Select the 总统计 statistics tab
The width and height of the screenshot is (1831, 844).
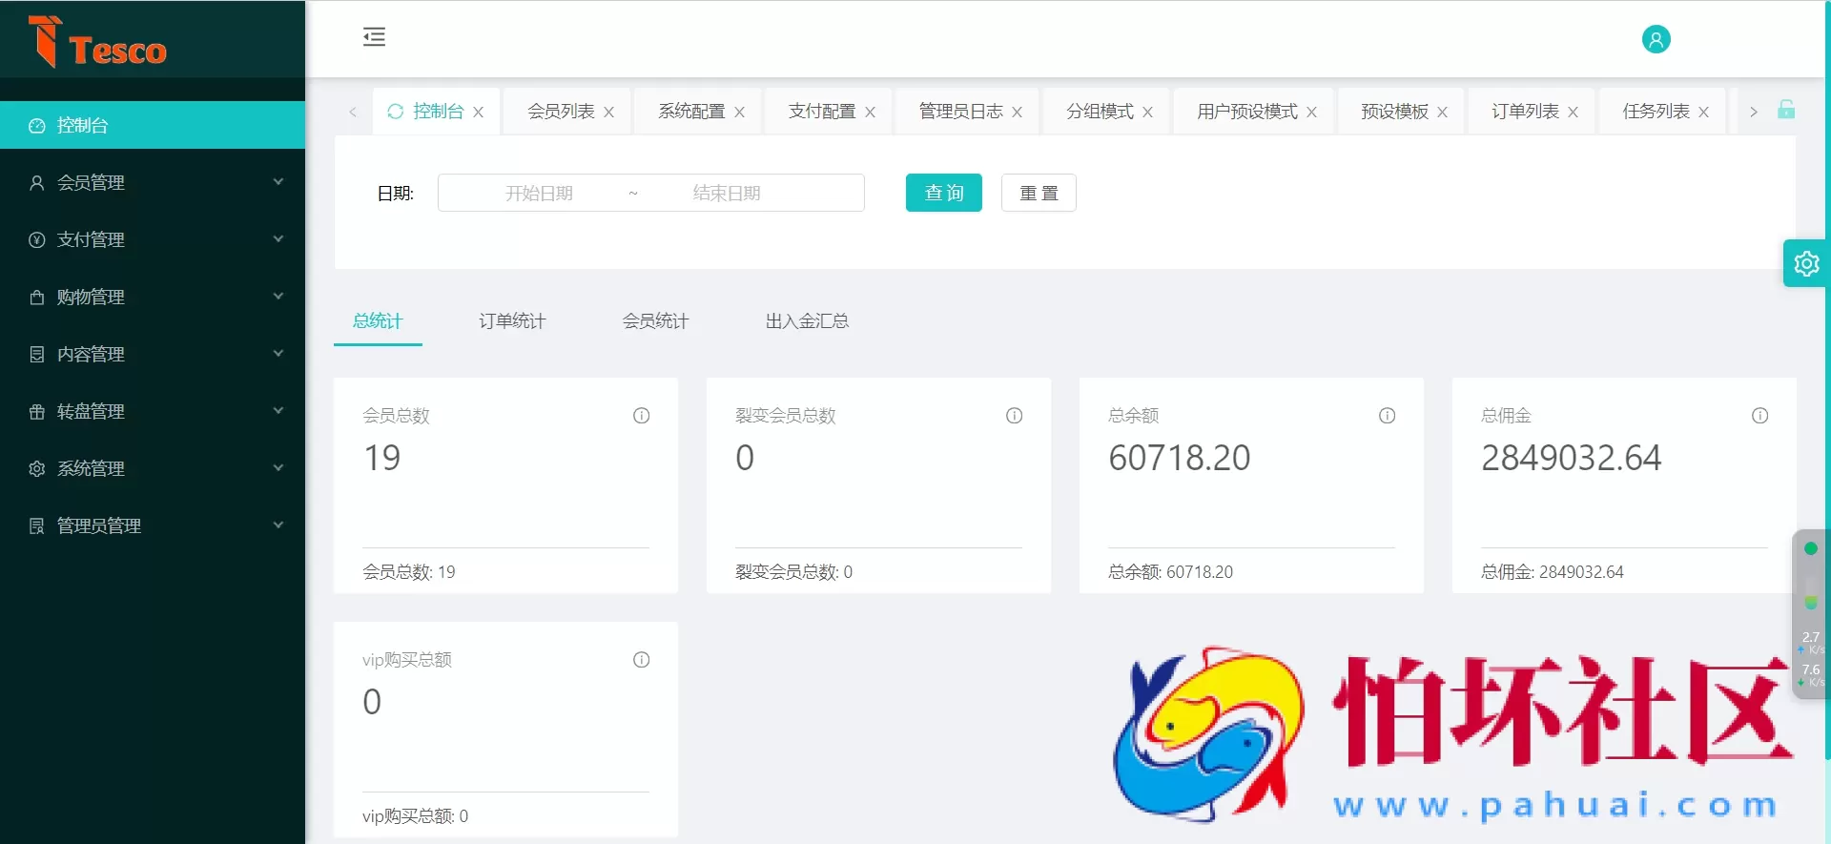[378, 321]
